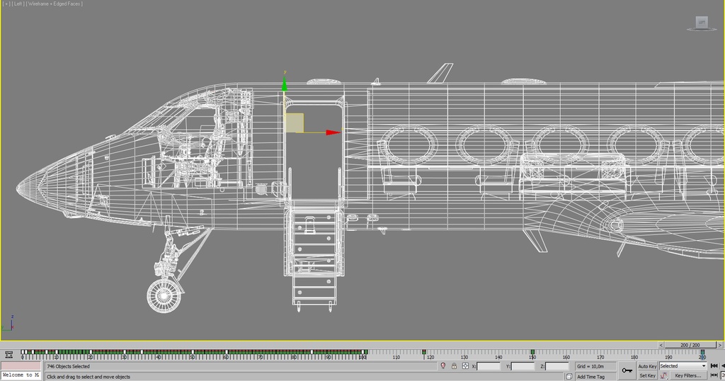Click the X coordinate input field
The image size is (725, 381).
click(489, 366)
